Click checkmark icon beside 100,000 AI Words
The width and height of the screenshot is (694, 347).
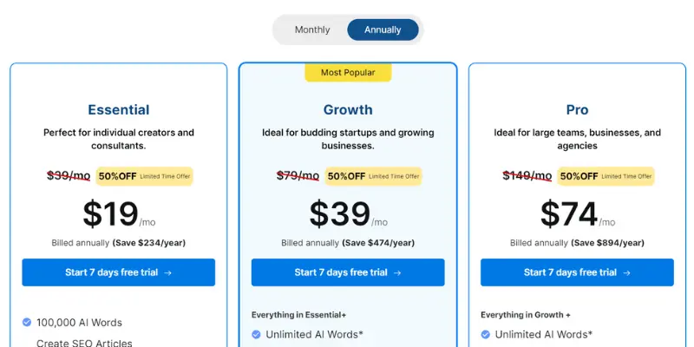[27, 322]
